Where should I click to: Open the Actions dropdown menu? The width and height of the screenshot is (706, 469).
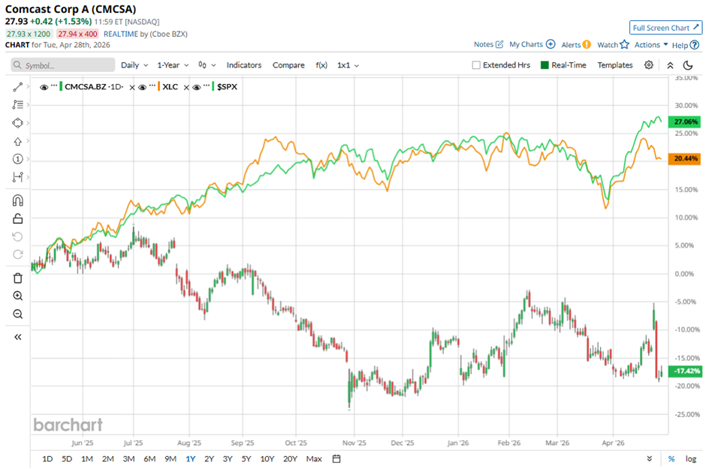click(x=650, y=45)
